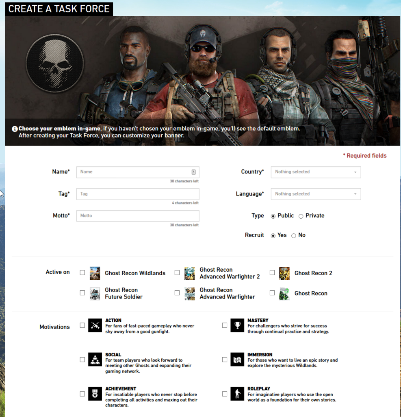Tick the Advanced Warfighter checkbox

pyautogui.click(x=177, y=293)
